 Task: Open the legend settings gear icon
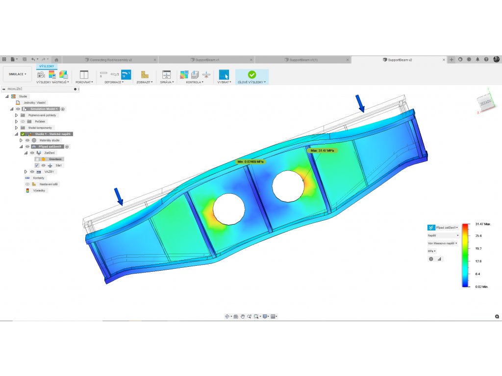431,259
